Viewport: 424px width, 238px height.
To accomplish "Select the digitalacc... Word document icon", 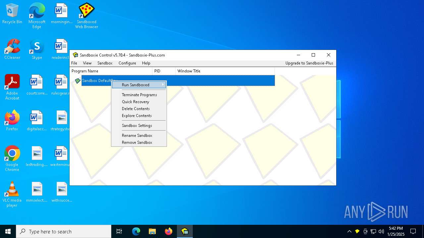I will point(37,121).
